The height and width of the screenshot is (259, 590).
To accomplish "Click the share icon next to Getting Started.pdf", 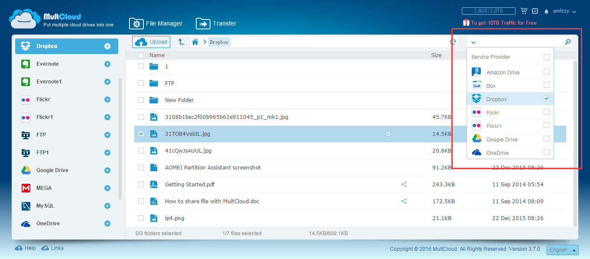I will (404, 184).
